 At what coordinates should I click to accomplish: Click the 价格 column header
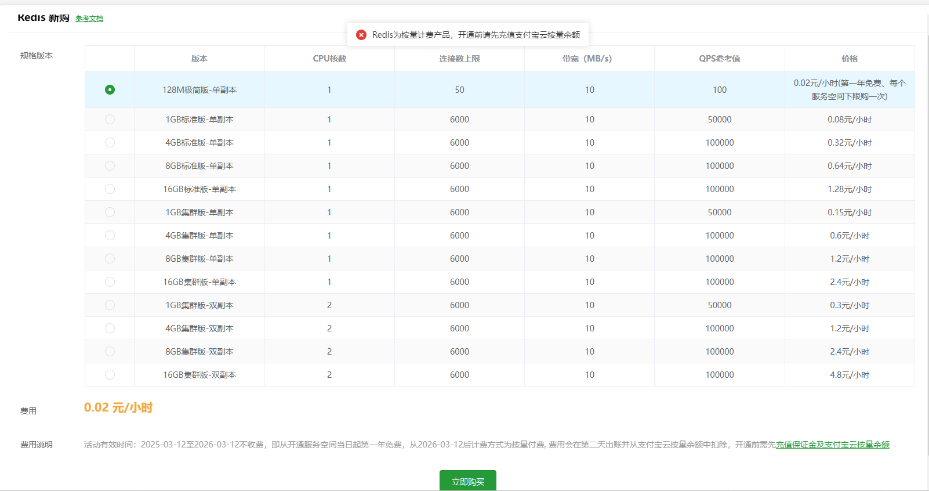[850, 59]
